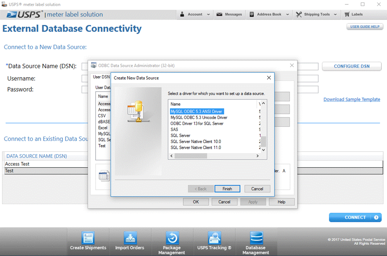
Task: Open the Messages menu item
Action: [229, 14]
